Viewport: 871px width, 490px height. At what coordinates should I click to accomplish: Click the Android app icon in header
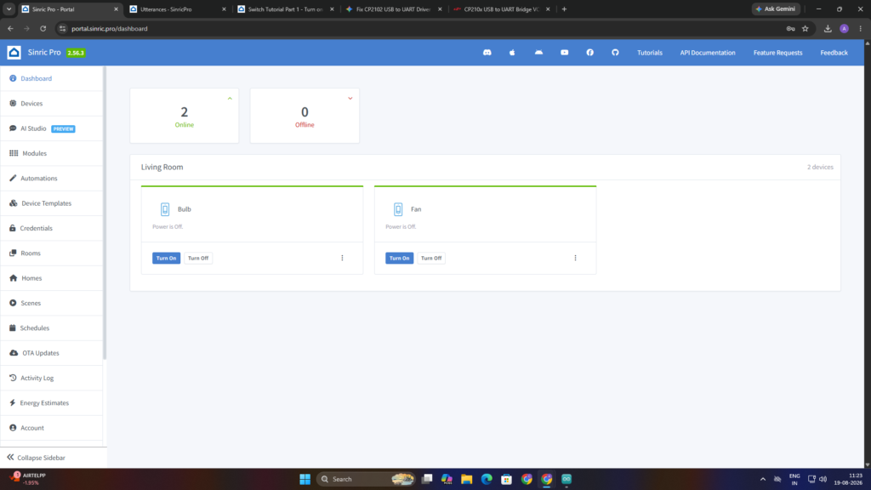538,52
